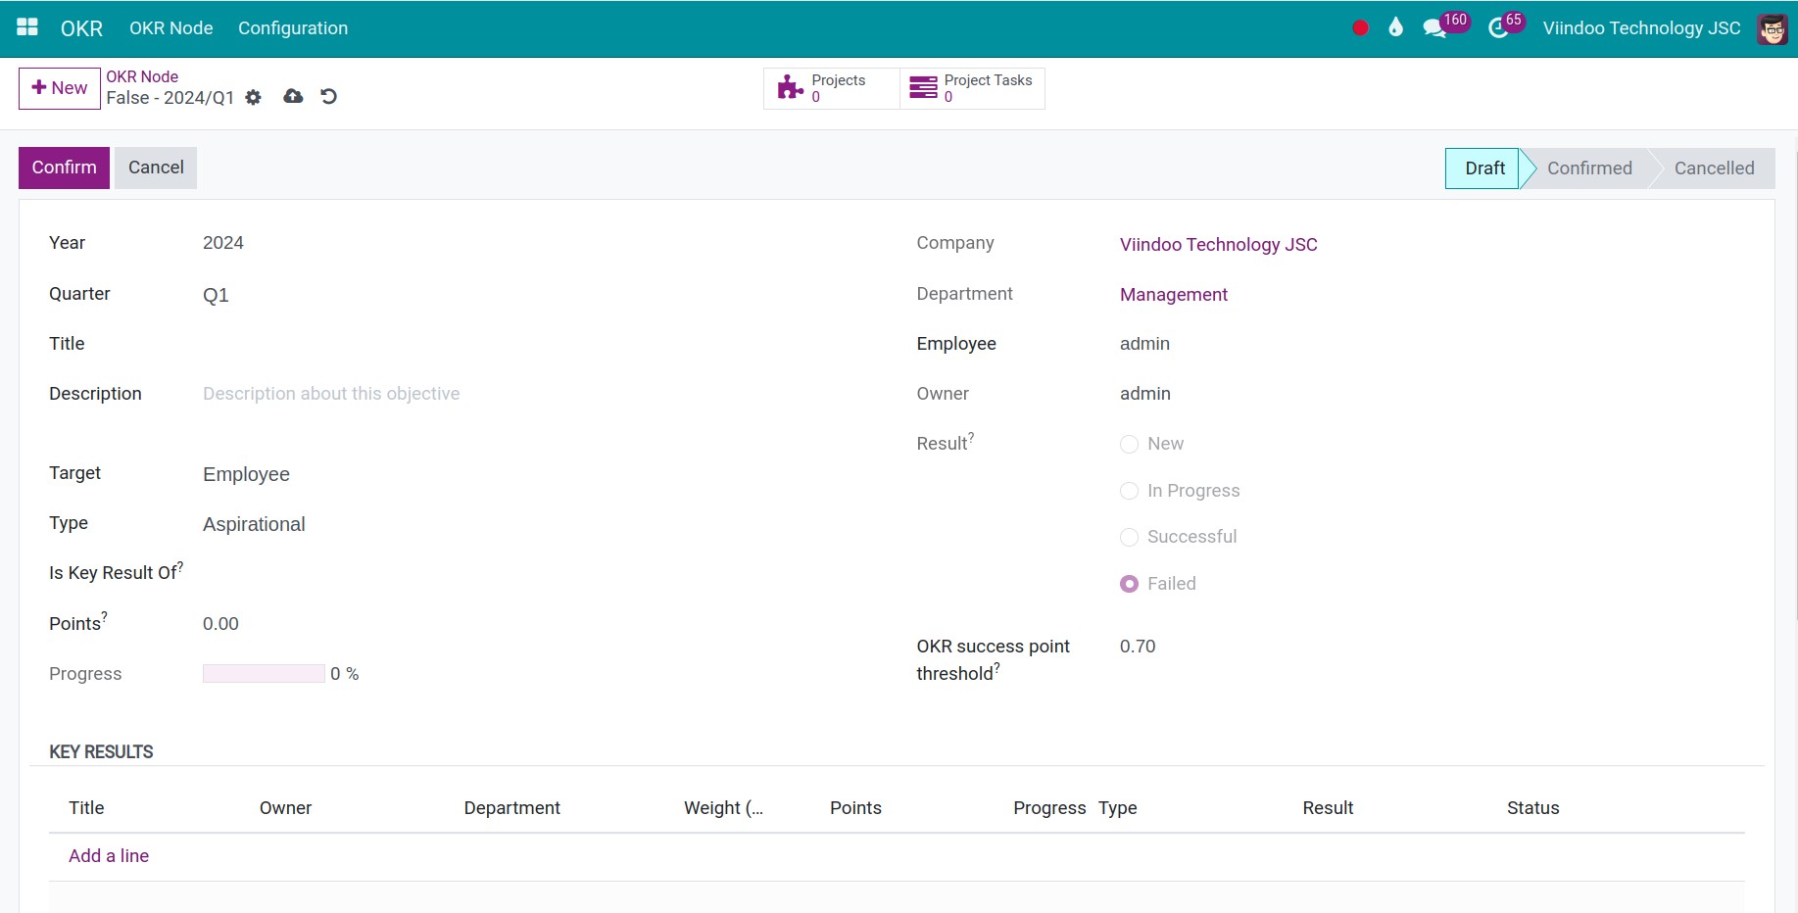Select the Successful result radio
This screenshot has width=1798, height=913.
click(x=1129, y=537)
